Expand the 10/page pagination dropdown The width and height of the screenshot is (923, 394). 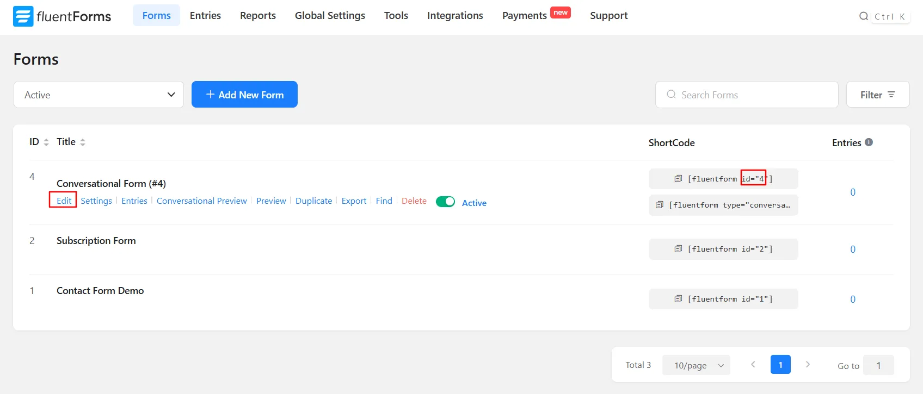click(696, 365)
